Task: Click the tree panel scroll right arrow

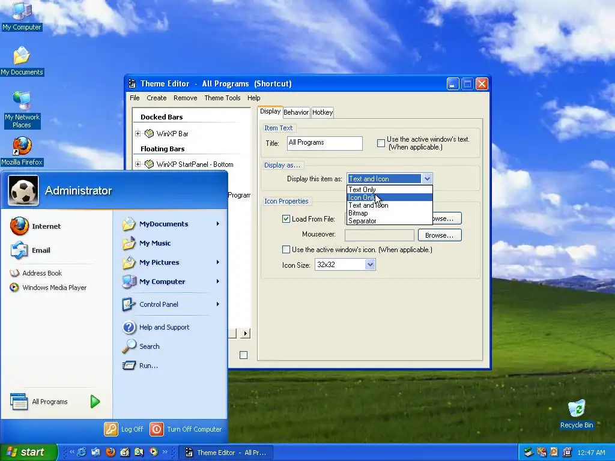Action: [x=245, y=334]
